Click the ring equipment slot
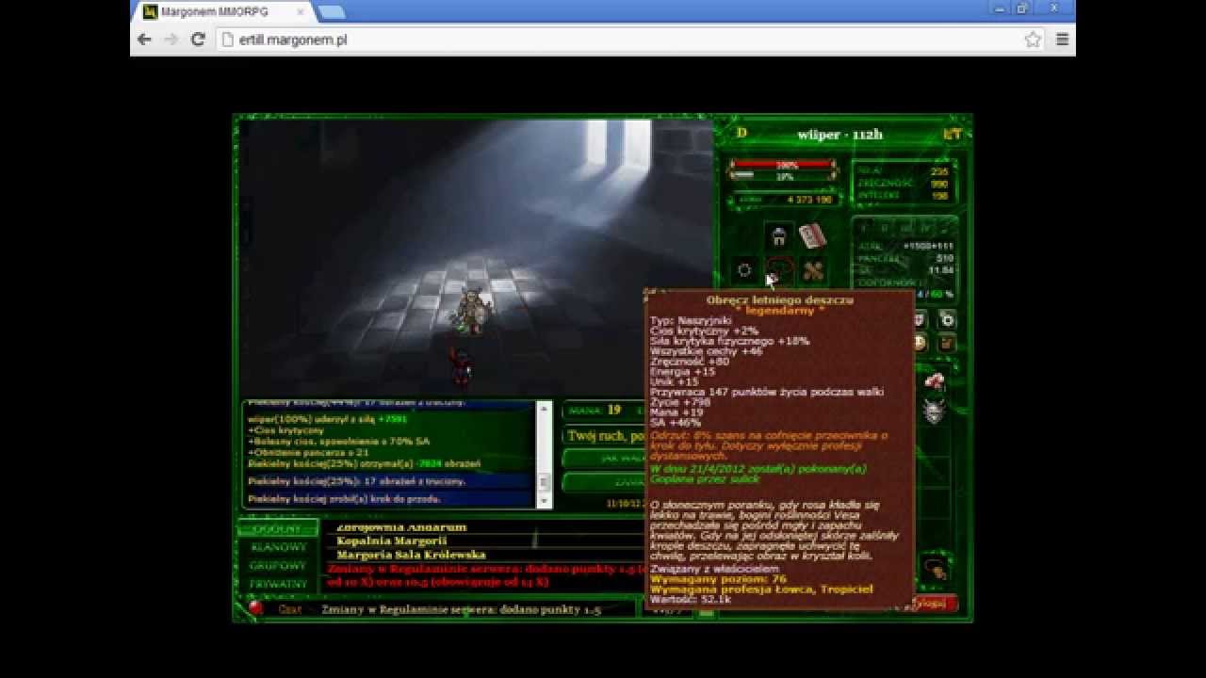 point(744,270)
